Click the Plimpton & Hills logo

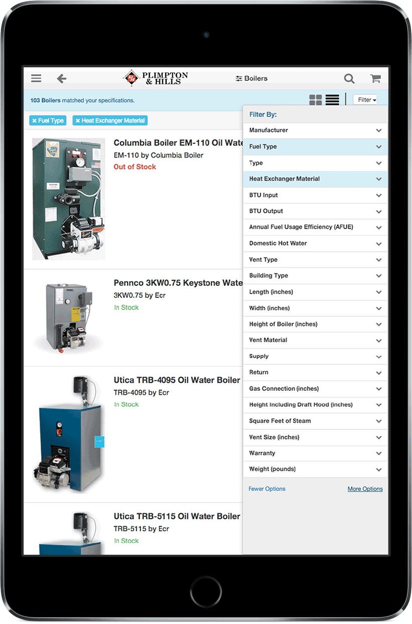pos(156,78)
